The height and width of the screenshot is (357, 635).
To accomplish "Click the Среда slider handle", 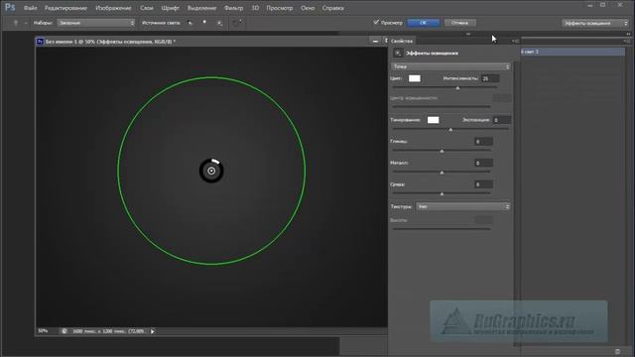I will [442, 194].
